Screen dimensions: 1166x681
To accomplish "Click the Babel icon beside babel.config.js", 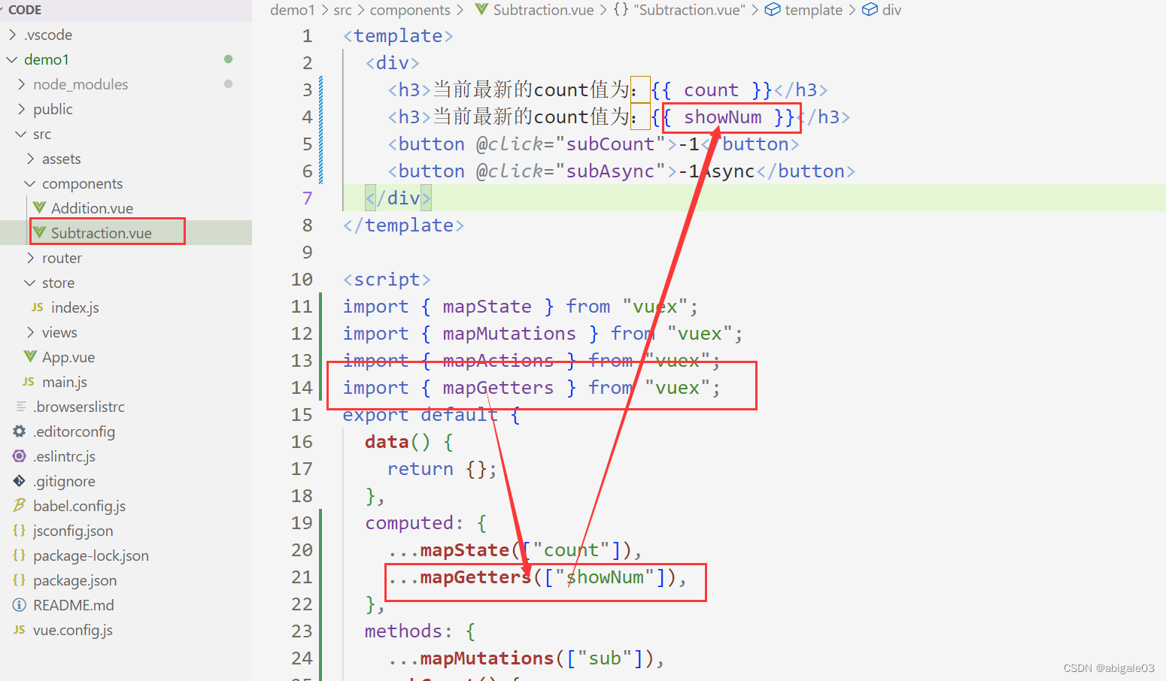I will coord(19,505).
